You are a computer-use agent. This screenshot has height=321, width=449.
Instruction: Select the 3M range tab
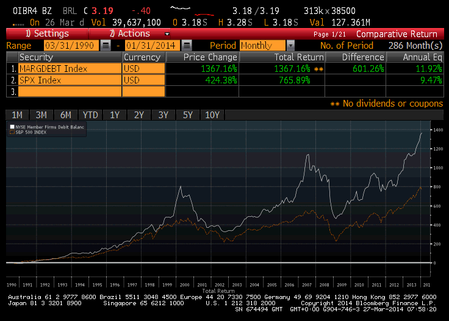pos(41,115)
